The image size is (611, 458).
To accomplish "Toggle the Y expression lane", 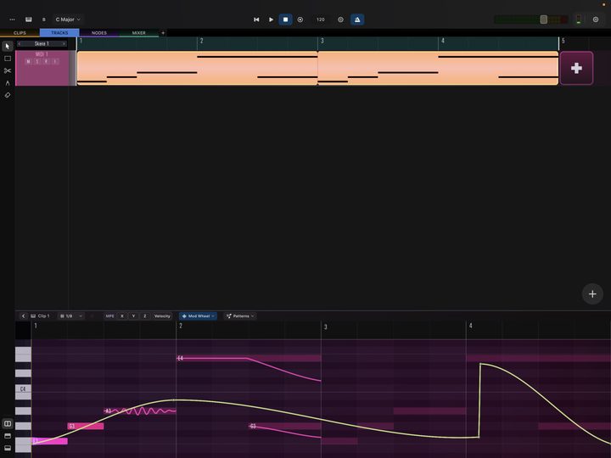I will pos(133,316).
